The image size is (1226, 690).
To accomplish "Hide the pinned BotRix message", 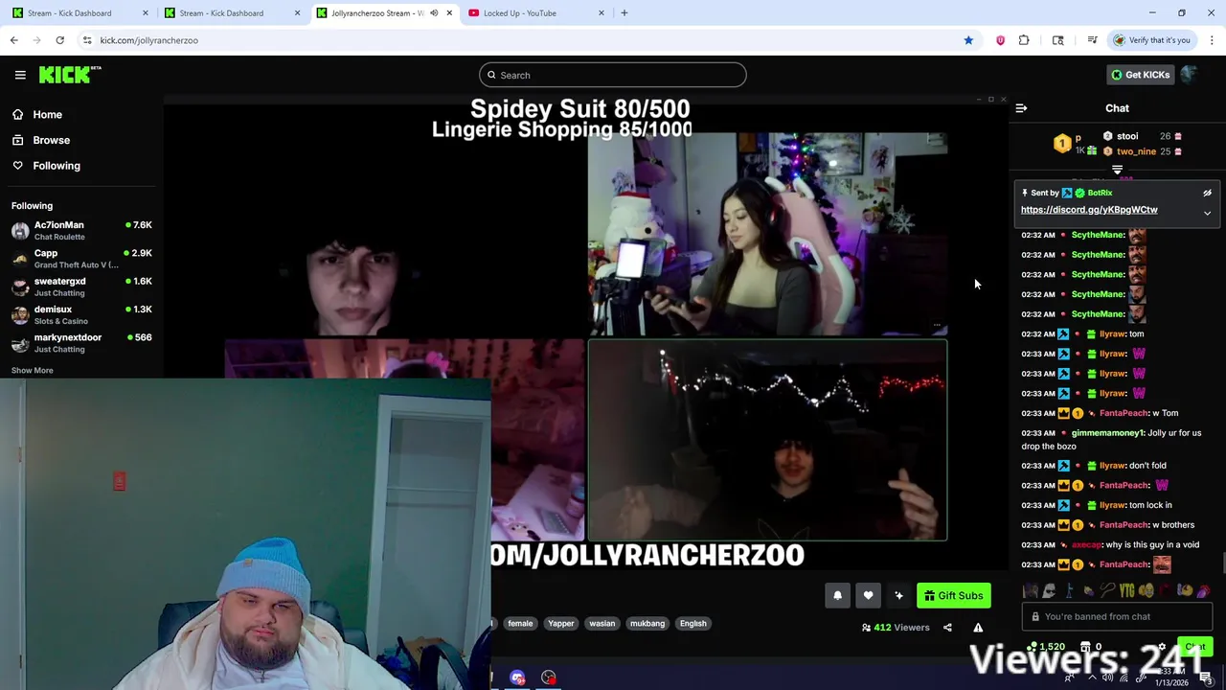I will (1208, 193).
